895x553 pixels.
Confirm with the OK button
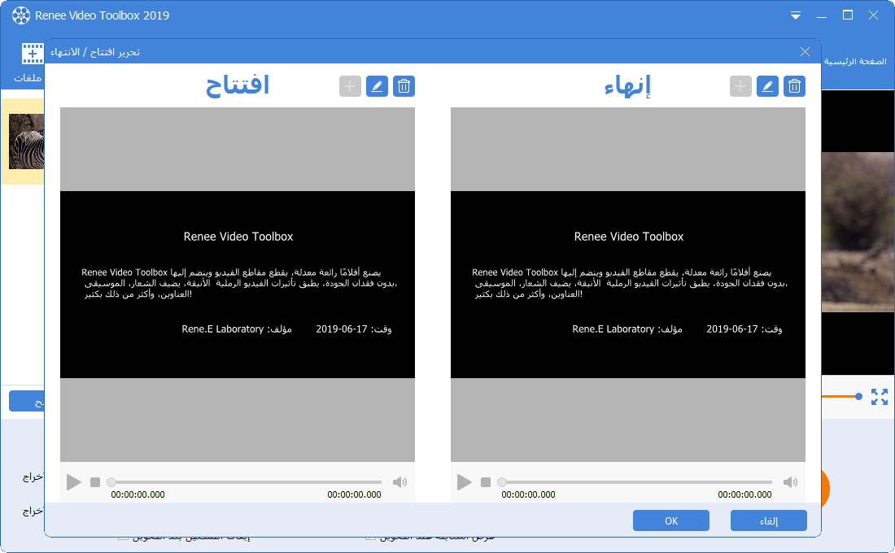[671, 520]
